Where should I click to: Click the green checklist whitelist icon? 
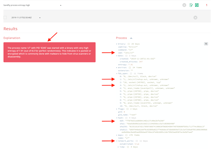pos(191,5)
